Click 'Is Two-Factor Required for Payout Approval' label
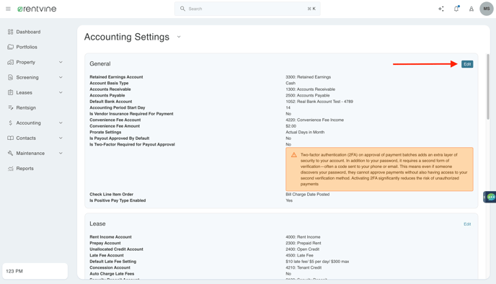 [132, 144]
